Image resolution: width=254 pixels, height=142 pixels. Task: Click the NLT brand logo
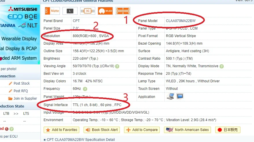tap(28, 26)
